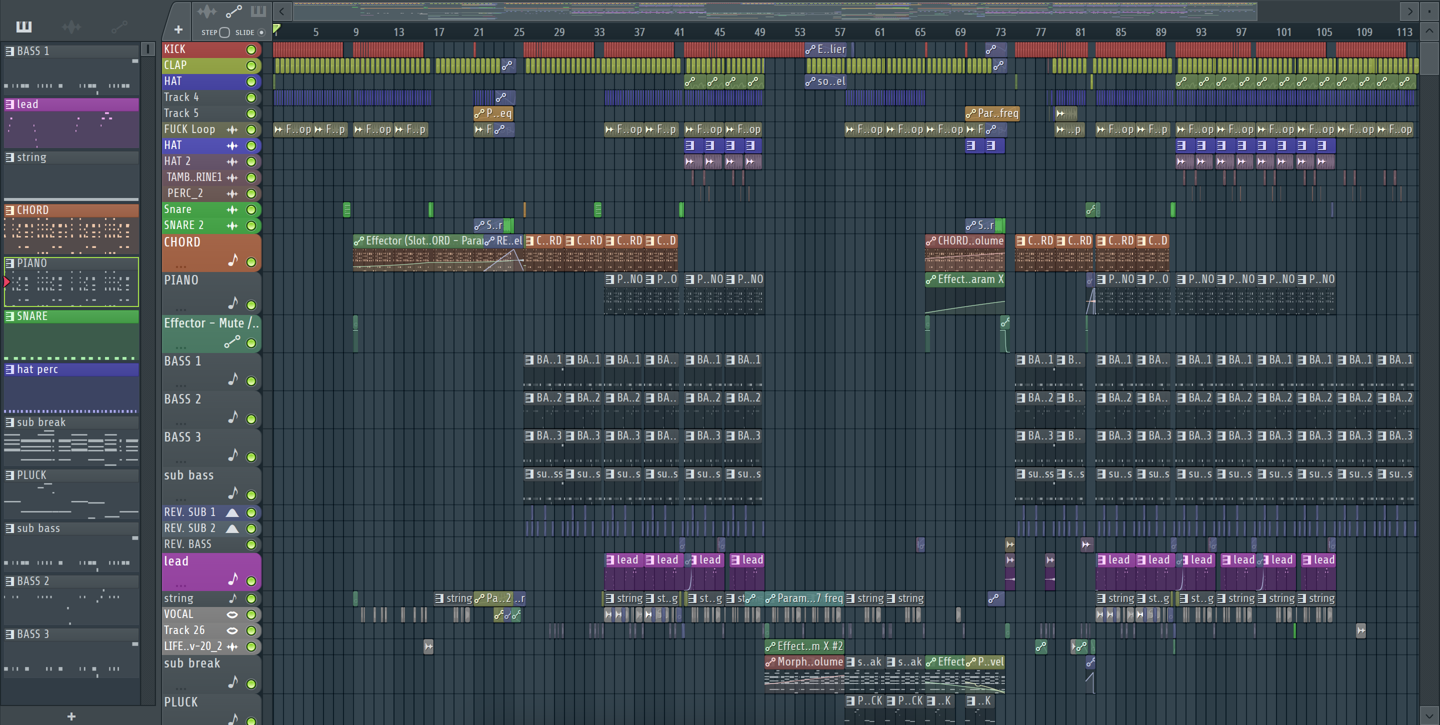Open the pattern tab icon above the playlist
The image size is (1440, 725).
coord(258,11)
